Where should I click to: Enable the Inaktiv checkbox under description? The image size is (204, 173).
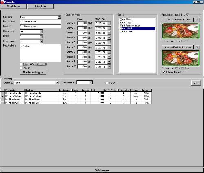21,68
